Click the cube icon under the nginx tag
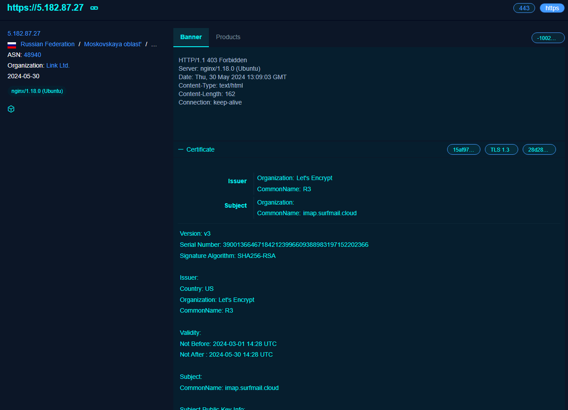The image size is (568, 410). pyautogui.click(x=11, y=109)
